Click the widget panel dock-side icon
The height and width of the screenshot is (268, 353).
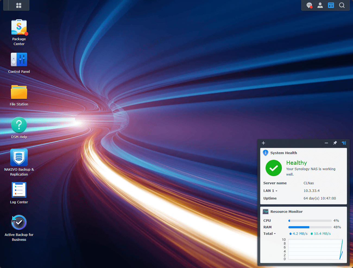click(344, 143)
